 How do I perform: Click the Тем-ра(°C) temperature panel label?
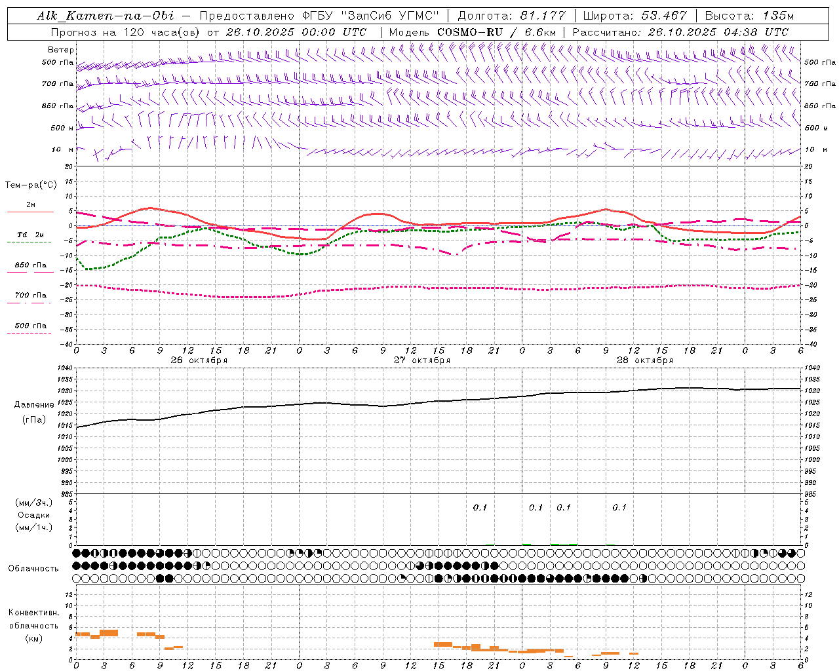point(31,185)
